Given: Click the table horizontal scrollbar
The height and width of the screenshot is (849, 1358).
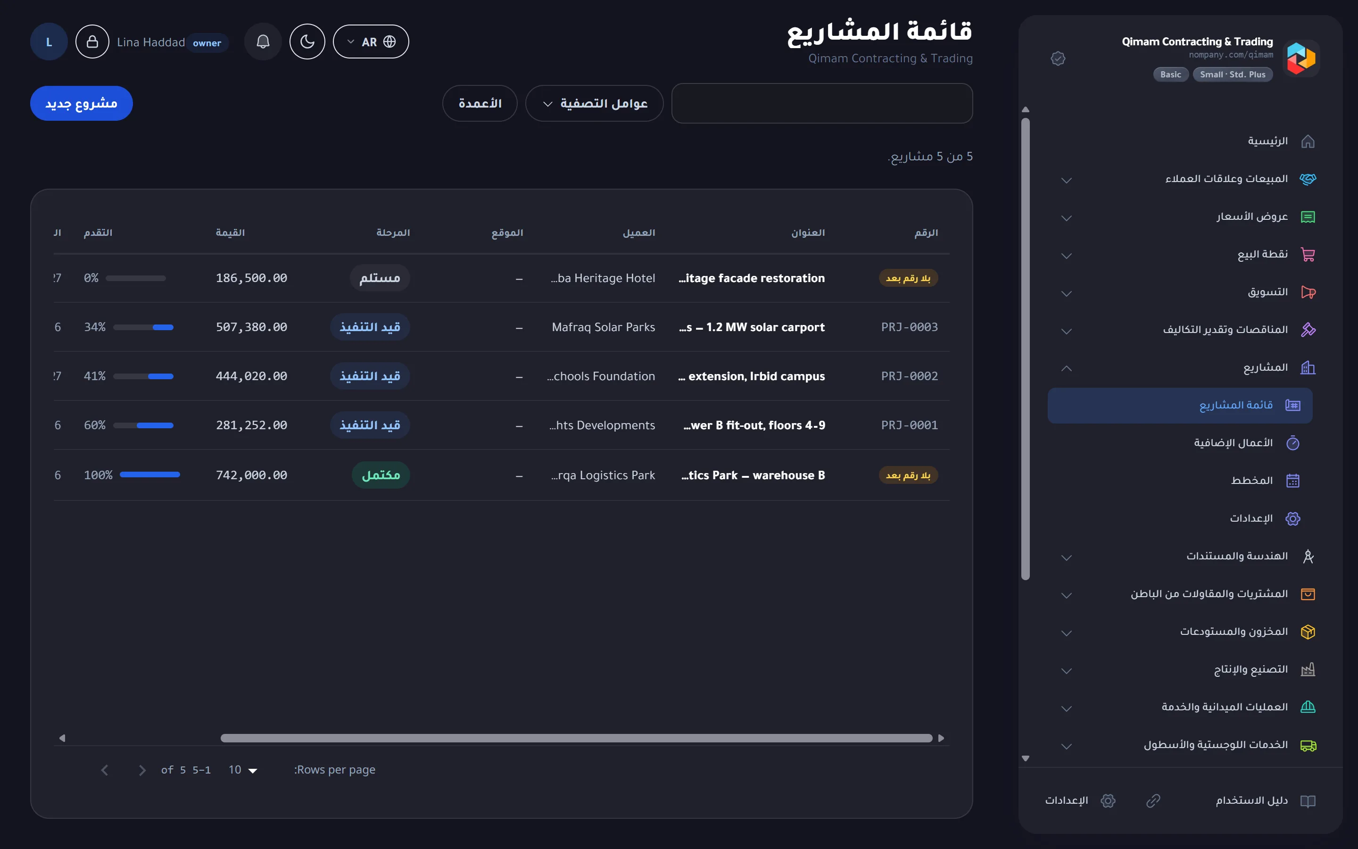Looking at the screenshot, I should click(x=576, y=738).
